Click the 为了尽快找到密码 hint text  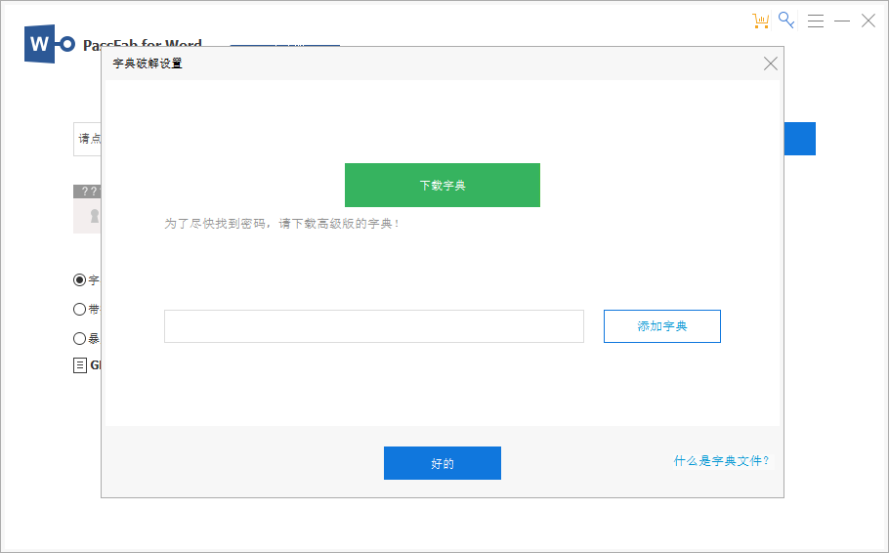point(282,224)
